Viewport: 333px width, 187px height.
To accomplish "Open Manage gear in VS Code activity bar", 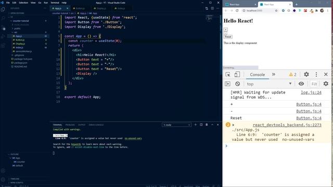I will (3, 180).
